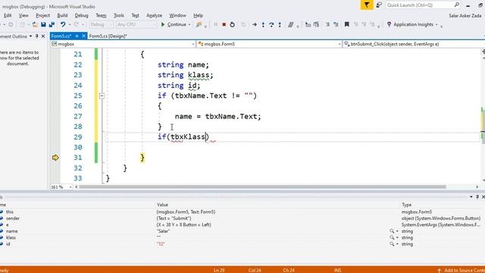
Task: Click the Save icon in the toolbar
Action: pyautogui.click(x=43, y=24)
